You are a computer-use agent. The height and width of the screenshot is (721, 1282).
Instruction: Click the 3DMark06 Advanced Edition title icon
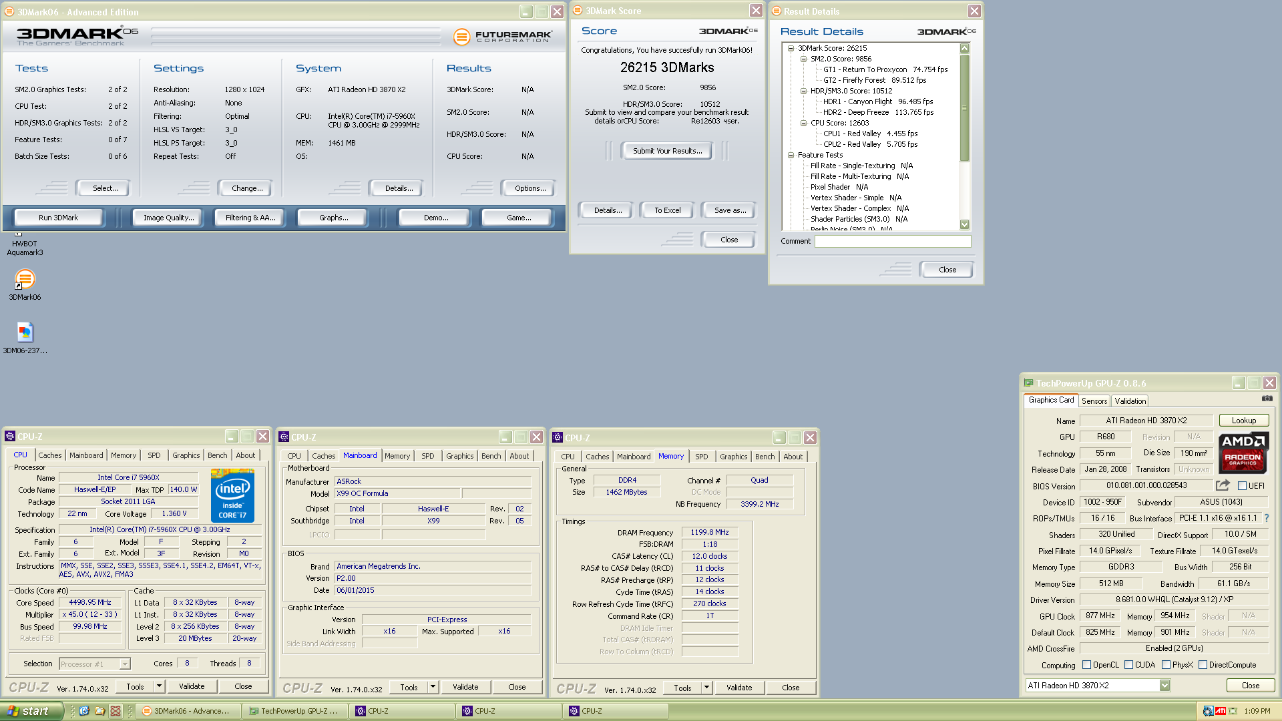click(x=9, y=11)
